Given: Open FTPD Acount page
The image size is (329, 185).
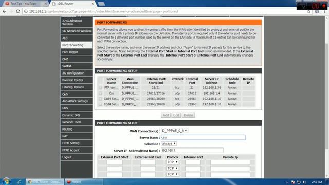Looking at the screenshot, I should pyautogui.click(x=77, y=150).
